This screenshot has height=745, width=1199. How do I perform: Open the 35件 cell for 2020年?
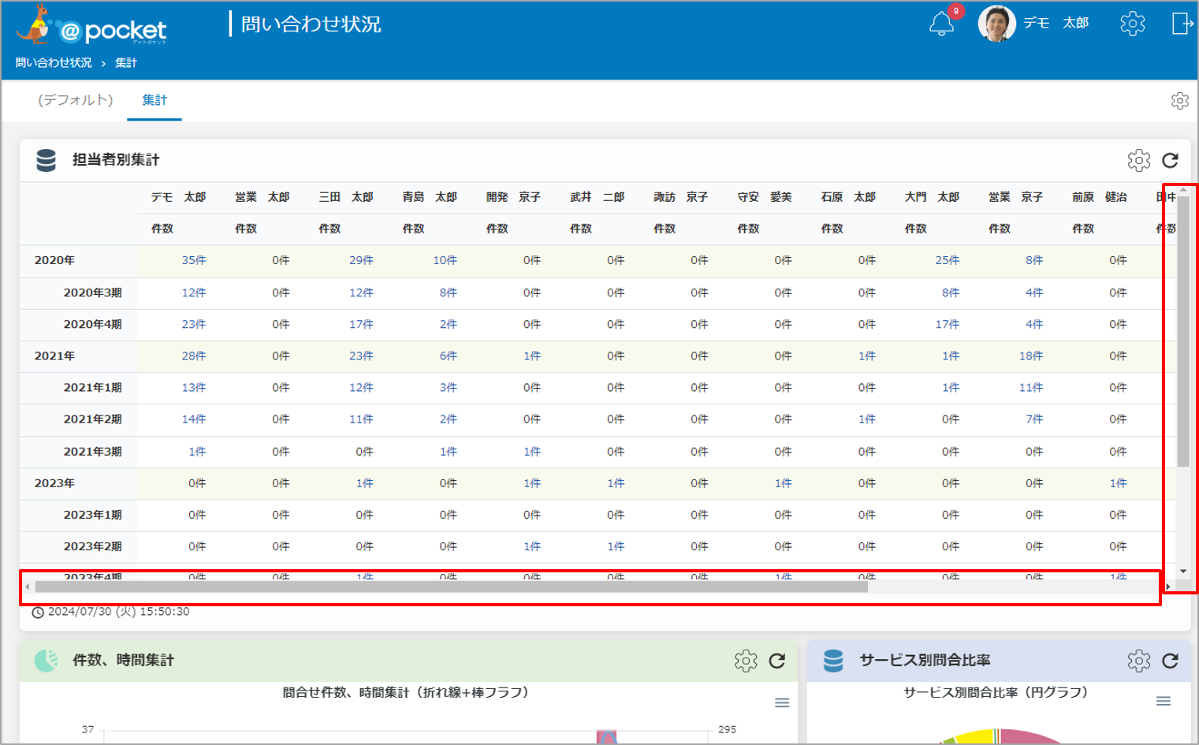pos(194,260)
